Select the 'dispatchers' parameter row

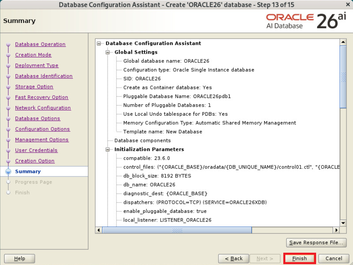[195, 202]
